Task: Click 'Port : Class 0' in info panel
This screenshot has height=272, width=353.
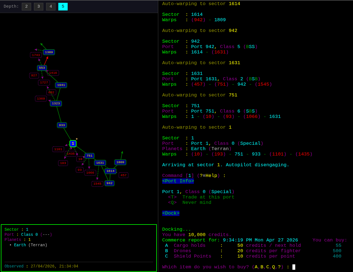Action: 28,235
